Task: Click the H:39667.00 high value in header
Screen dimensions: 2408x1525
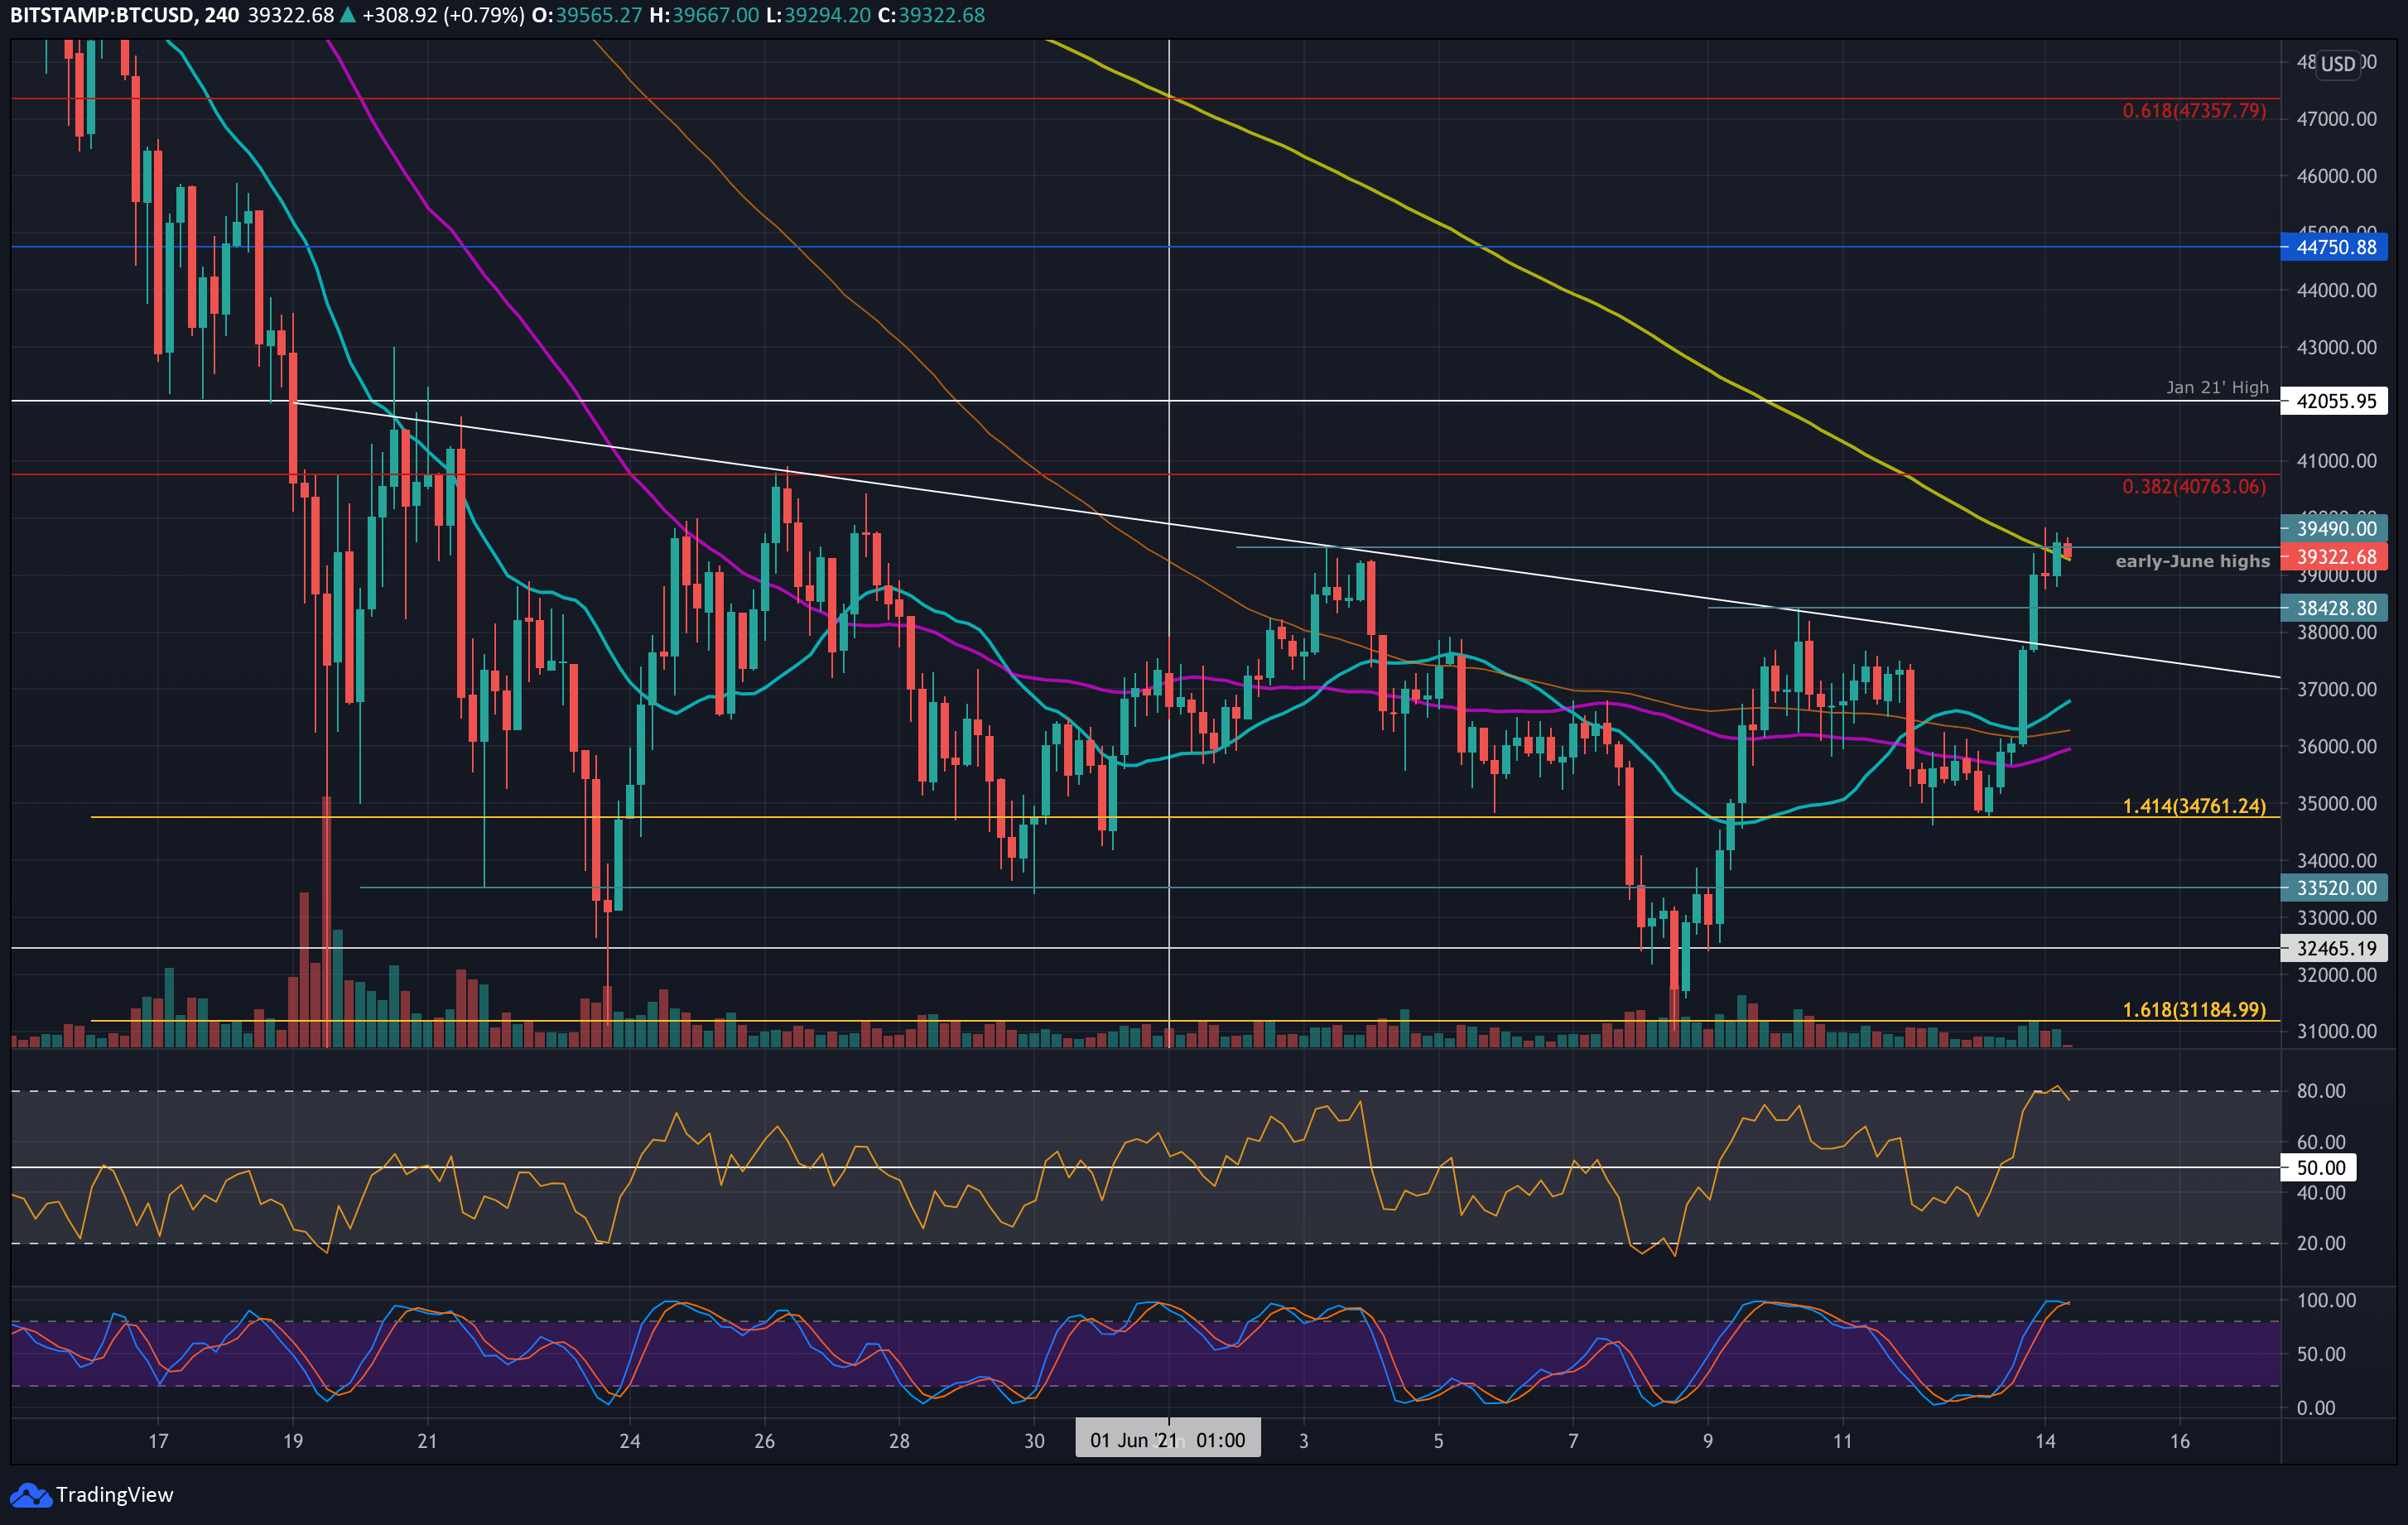Action: 704,15
